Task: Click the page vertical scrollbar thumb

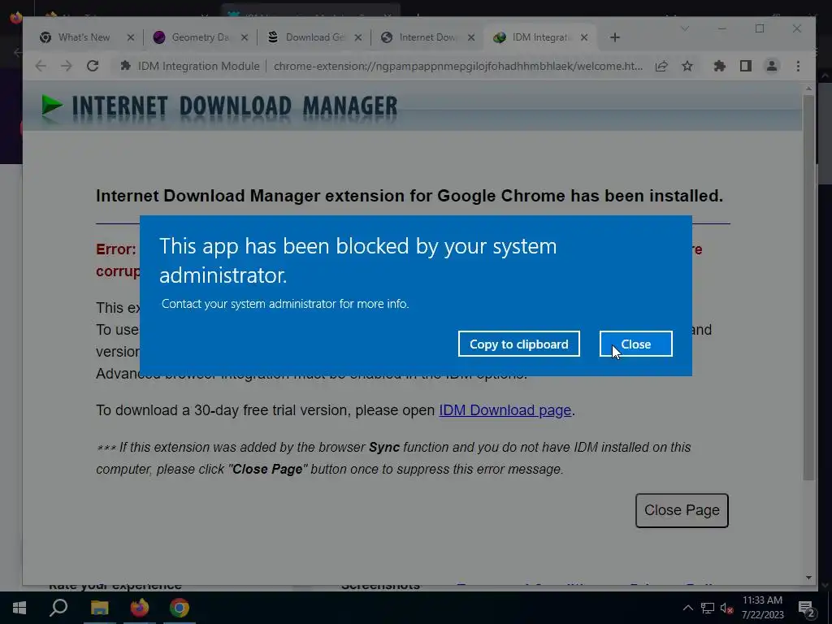Action: (808, 288)
